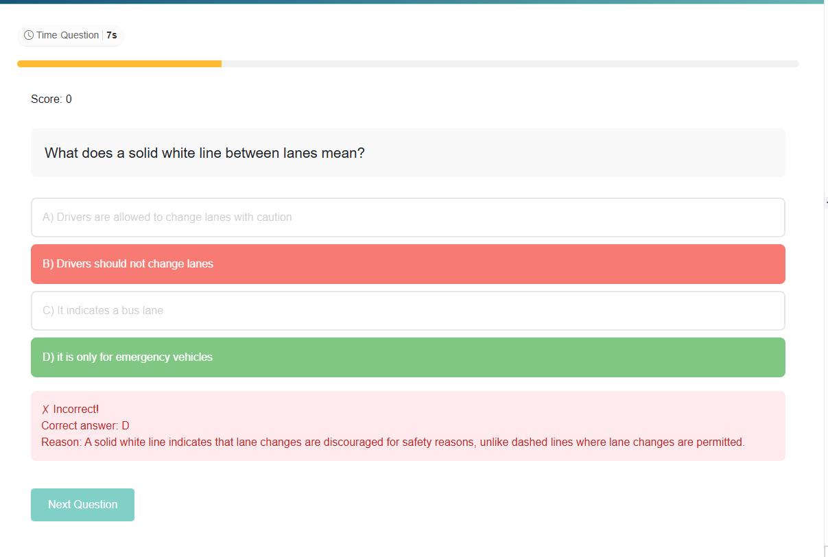
Task: Click the teal gradient bar at page top
Action: click(x=412, y=2)
